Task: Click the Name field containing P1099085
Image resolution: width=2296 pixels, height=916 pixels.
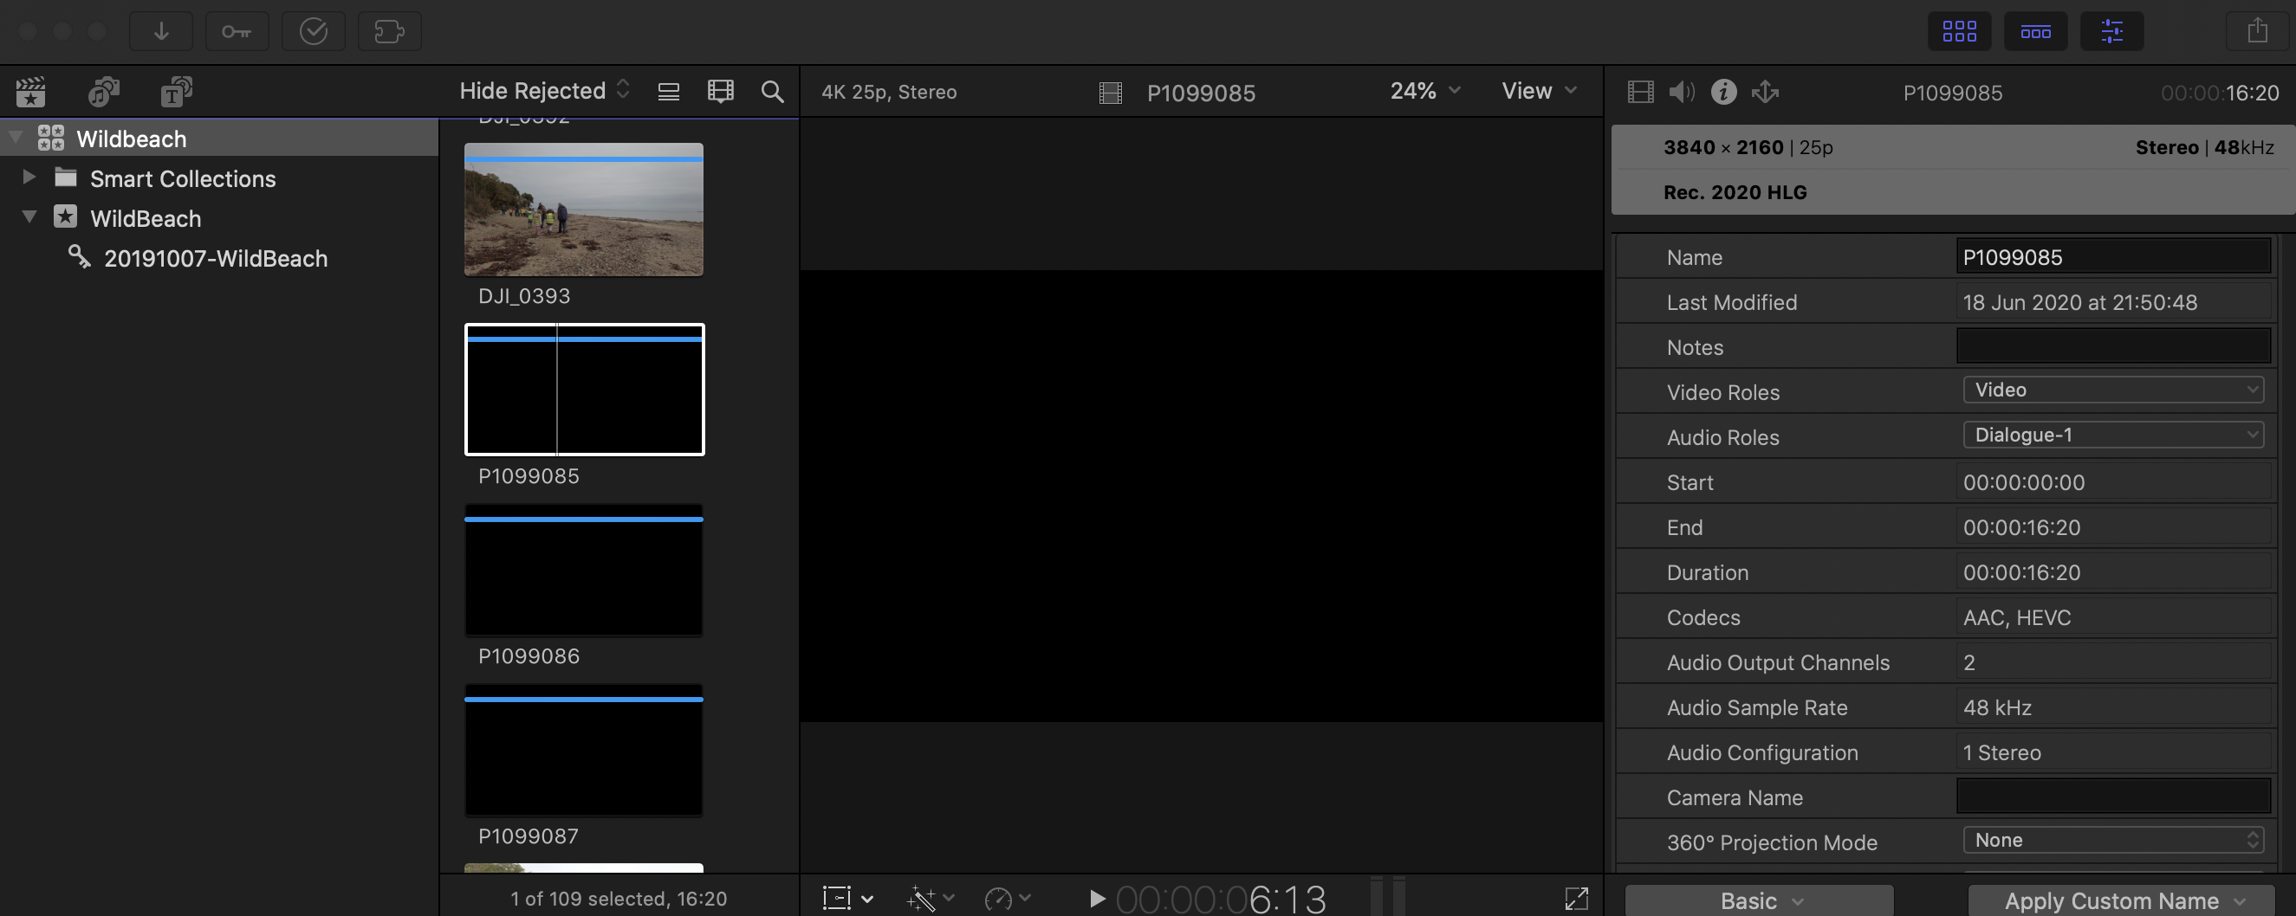Action: coord(2113,256)
